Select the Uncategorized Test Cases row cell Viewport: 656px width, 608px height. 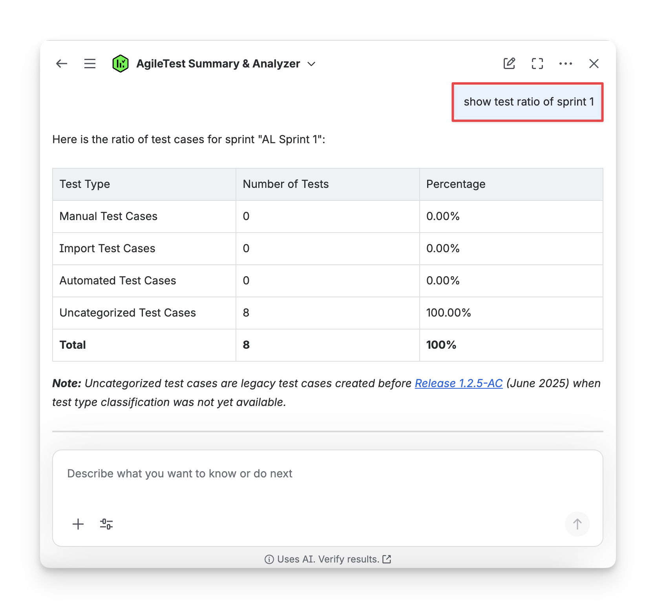128,313
